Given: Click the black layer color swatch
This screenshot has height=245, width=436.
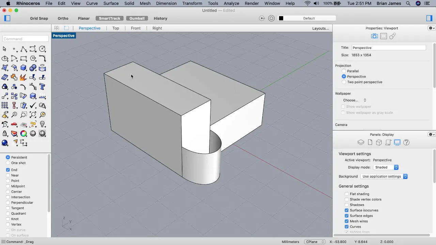Looking at the screenshot, I should tap(281, 18).
